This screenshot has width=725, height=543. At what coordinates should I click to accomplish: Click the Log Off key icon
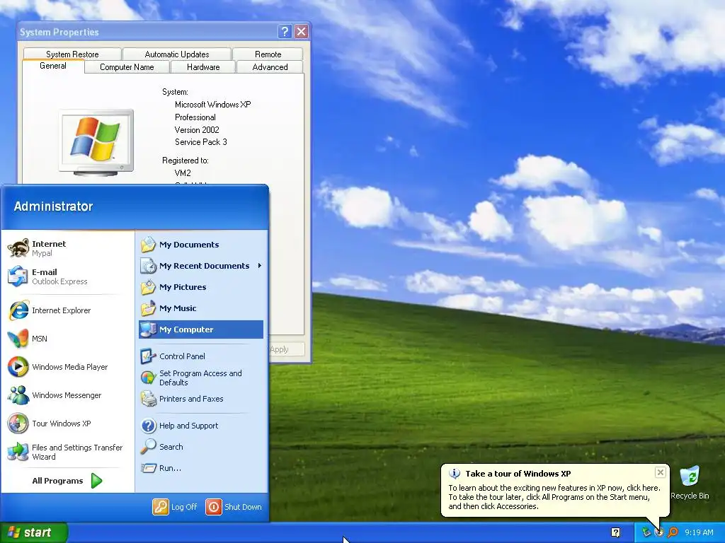pyautogui.click(x=161, y=507)
